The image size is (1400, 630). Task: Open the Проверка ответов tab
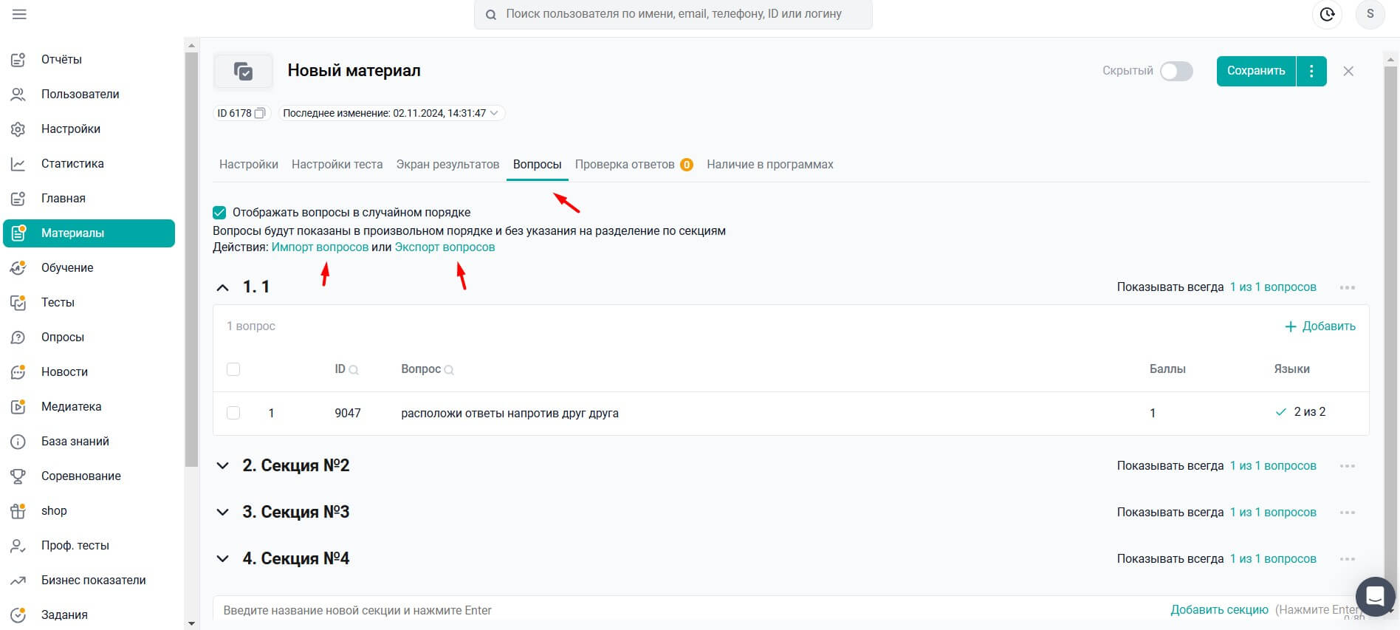[624, 164]
